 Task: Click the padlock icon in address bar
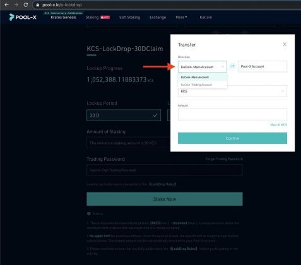[x=38, y=5]
